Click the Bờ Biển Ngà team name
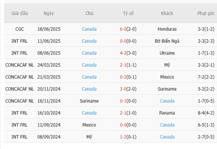Viewport: 217px width, 149px height. click(x=167, y=41)
